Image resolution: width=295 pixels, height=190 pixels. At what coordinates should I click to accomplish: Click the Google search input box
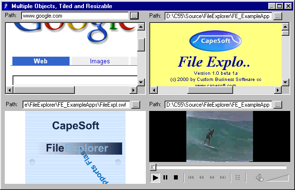coord(75,80)
